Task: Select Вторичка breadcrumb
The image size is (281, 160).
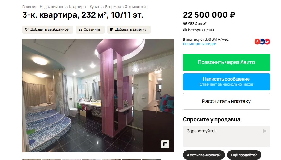Action: pyautogui.click(x=113, y=7)
